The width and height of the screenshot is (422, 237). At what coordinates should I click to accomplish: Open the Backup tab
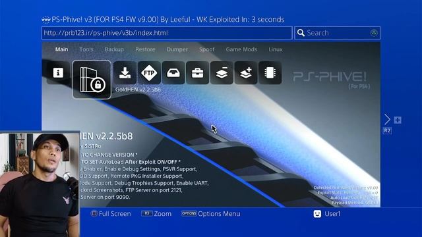tap(114, 49)
